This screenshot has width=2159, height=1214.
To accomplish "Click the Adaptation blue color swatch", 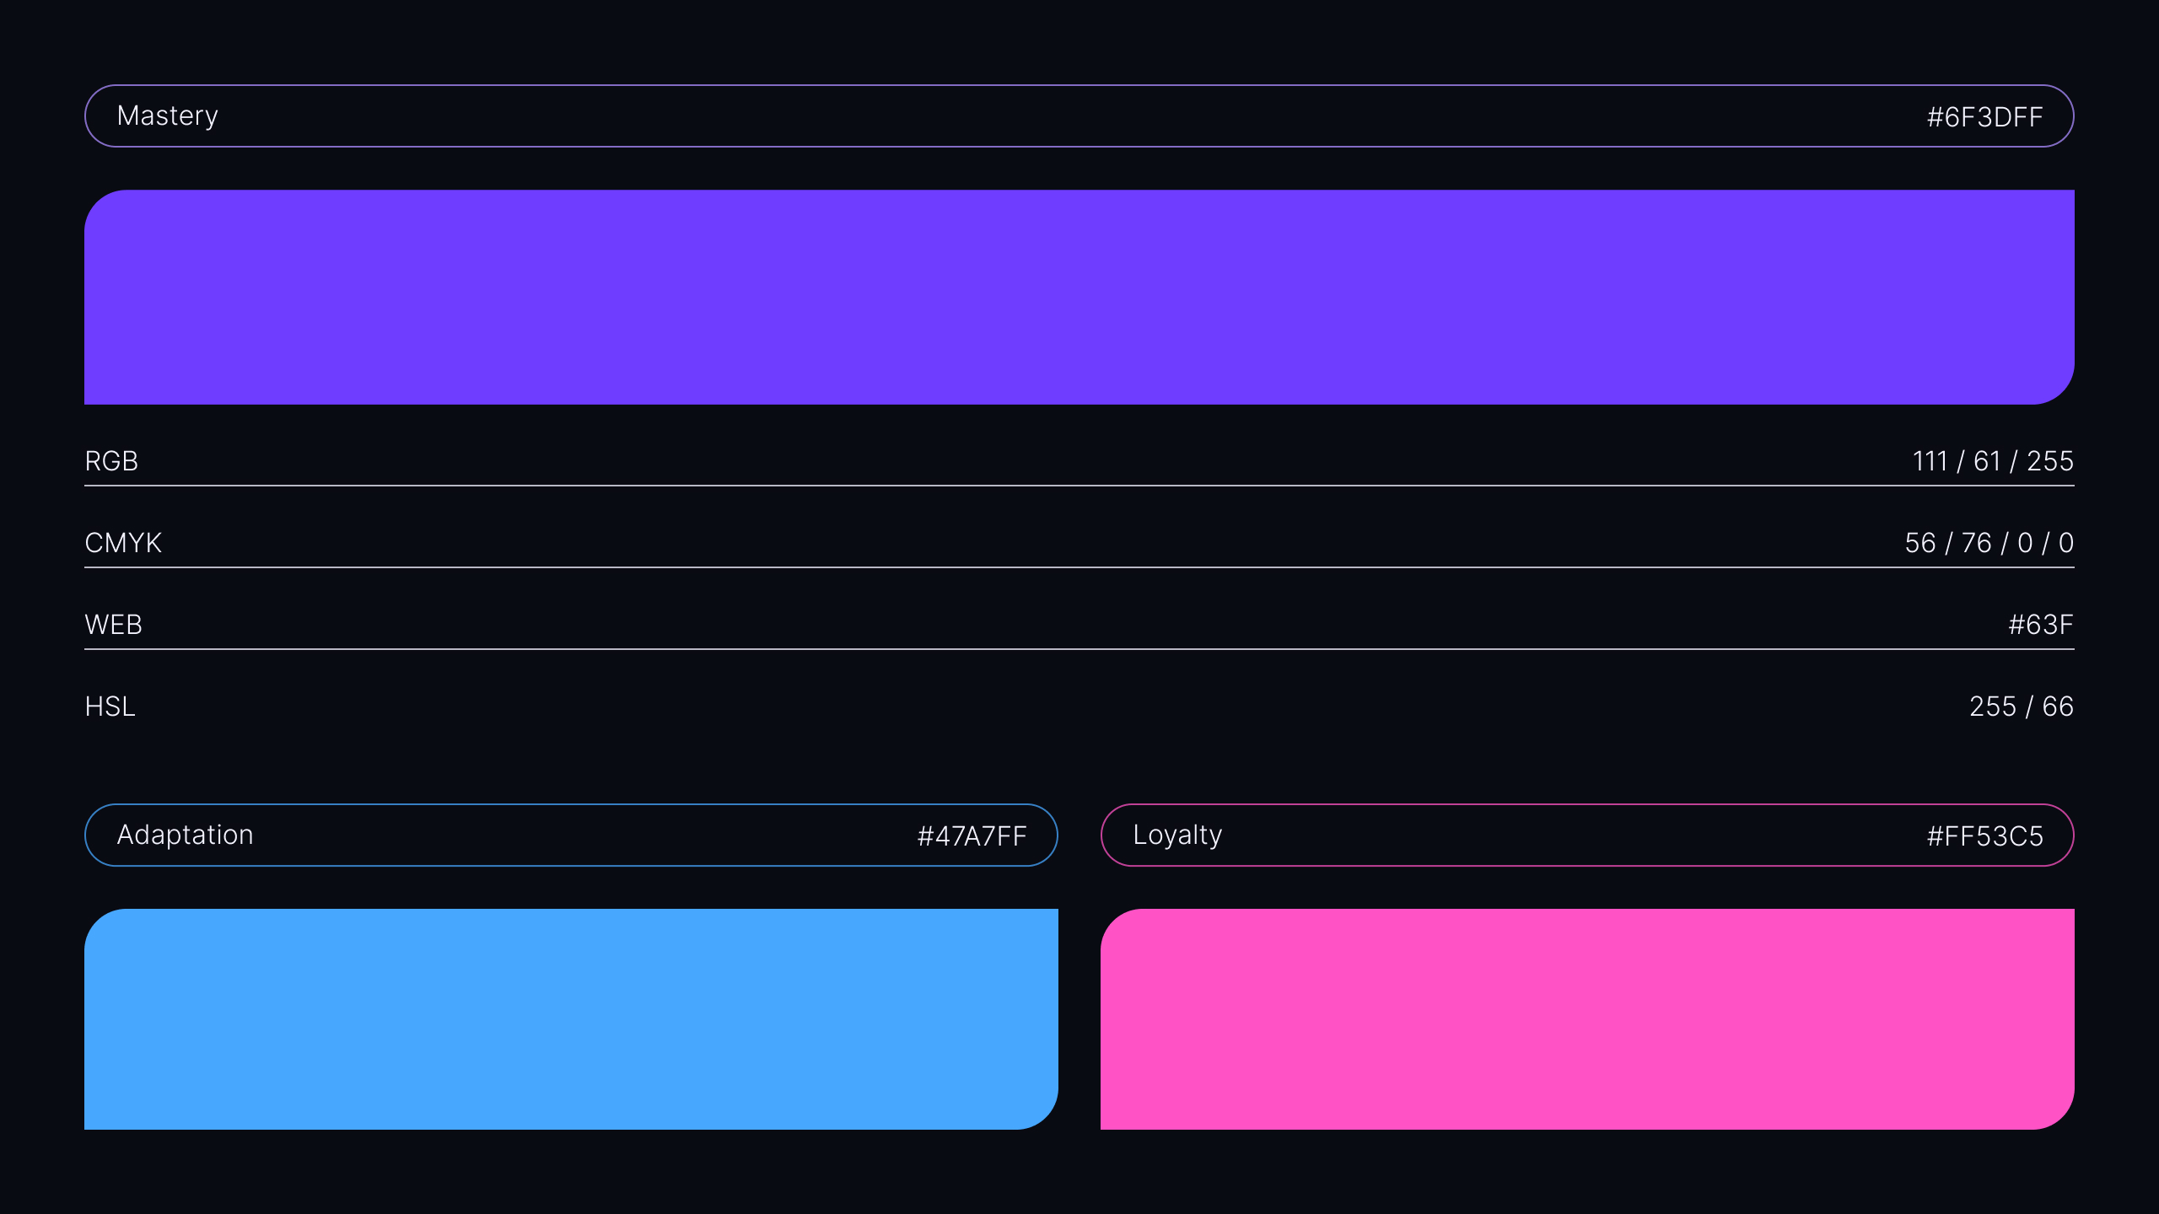I will [x=571, y=1018].
